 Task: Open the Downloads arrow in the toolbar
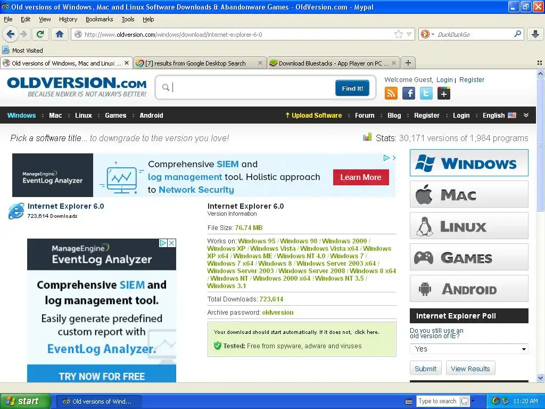click(535, 34)
